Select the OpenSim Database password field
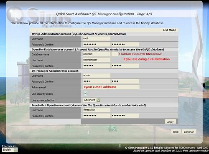This screenshot has height=154, width=209. pyautogui.click(x=97, y=66)
